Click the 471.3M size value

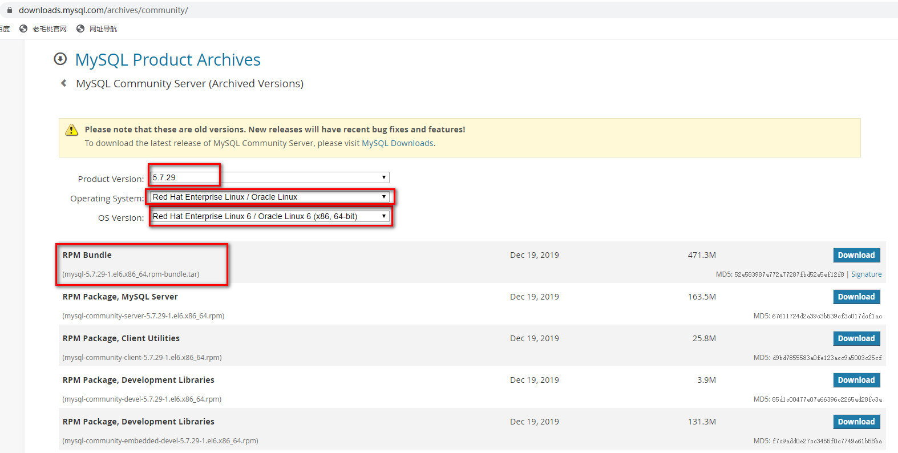(702, 255)
